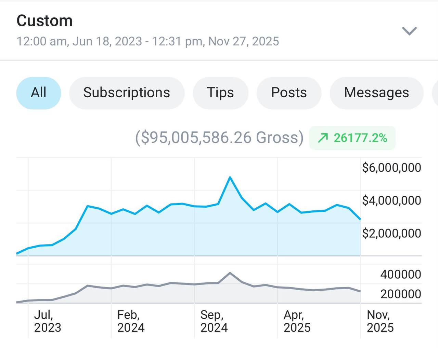This screenshot has height=348, width=438.
Task: Click the 400000 label on lower chart
Action: [400, 274]
